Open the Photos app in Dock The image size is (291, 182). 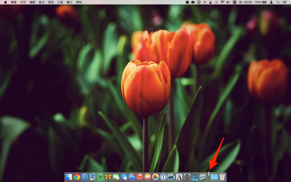pyautogui.click(x=155, y=177)
